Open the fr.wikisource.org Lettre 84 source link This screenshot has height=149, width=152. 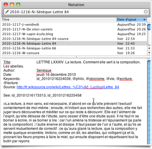tap(68, 87)
